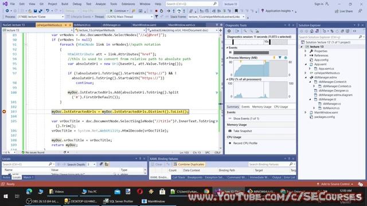This screenshot has height=206, width=367.
Task: Select csHelperMethods.cs in Solution Explorer
Action: pyautogui.click(x=327, y=73)
